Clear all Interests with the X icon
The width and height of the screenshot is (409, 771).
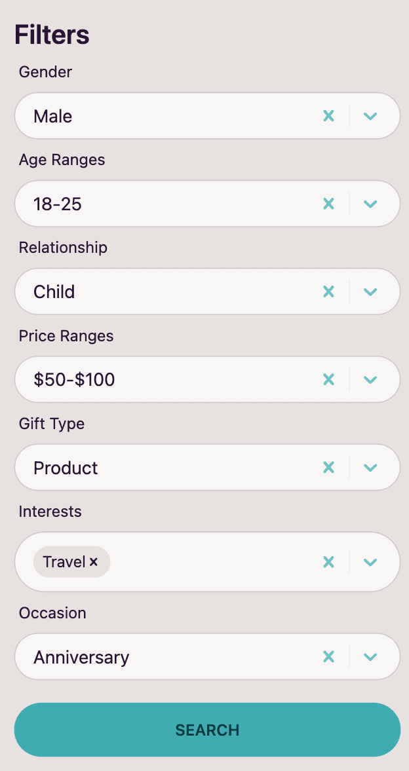point(329,561)
